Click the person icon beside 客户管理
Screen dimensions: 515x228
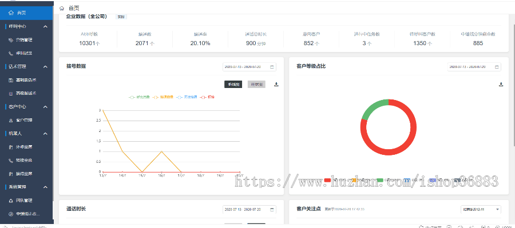11,121
